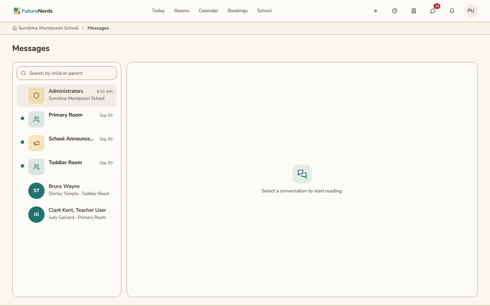Switch to the Calendar page
This screenshot has height=306, width=490.
pyautogui.click(x=208, y=11)
